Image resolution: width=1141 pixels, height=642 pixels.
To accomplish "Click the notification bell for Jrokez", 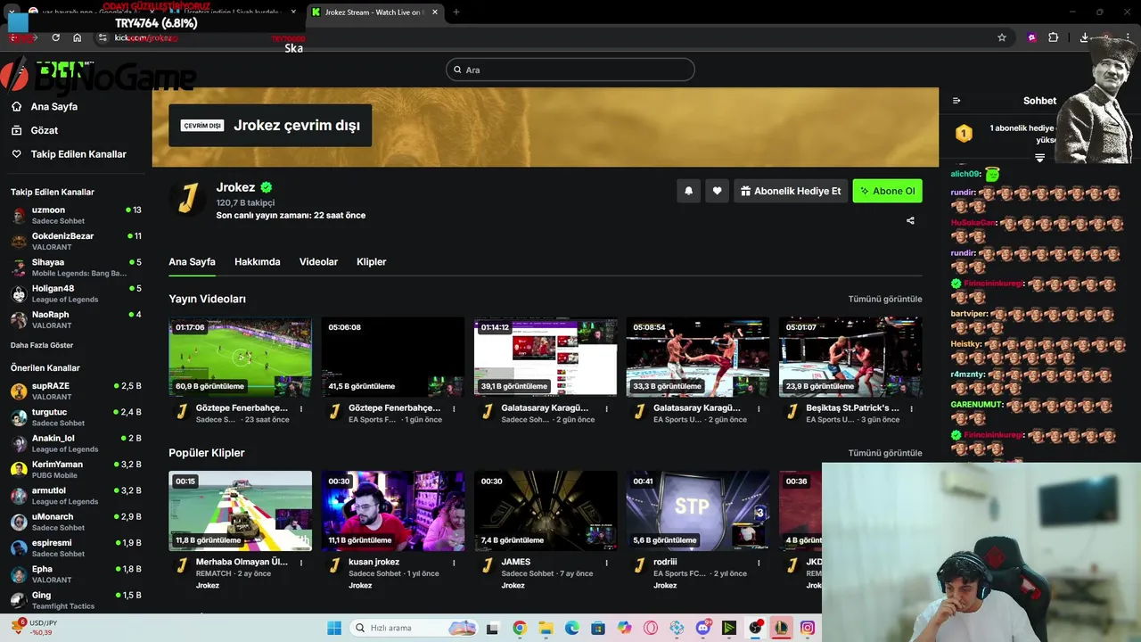I will (x=688, y=191).
